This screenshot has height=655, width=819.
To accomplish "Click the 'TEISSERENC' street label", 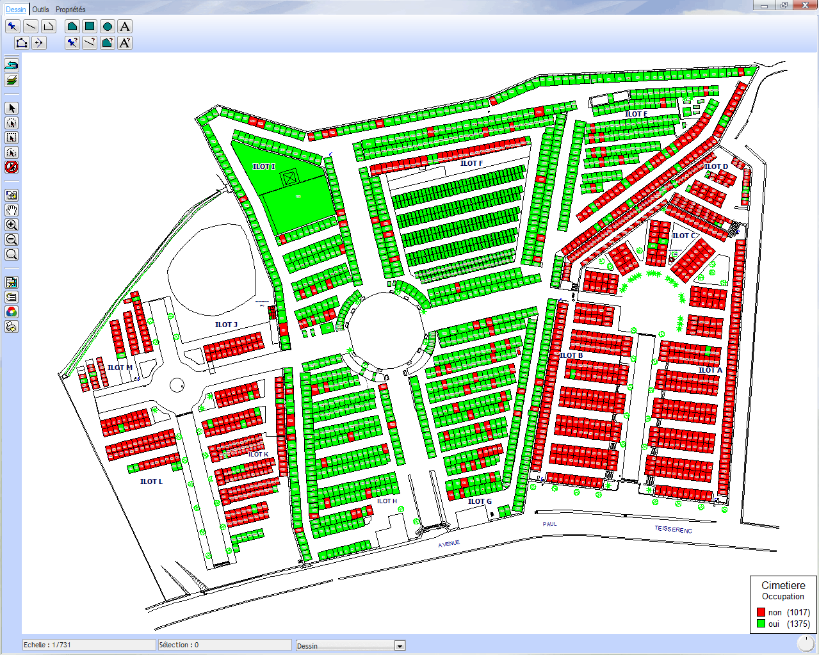I will (673, 530).
